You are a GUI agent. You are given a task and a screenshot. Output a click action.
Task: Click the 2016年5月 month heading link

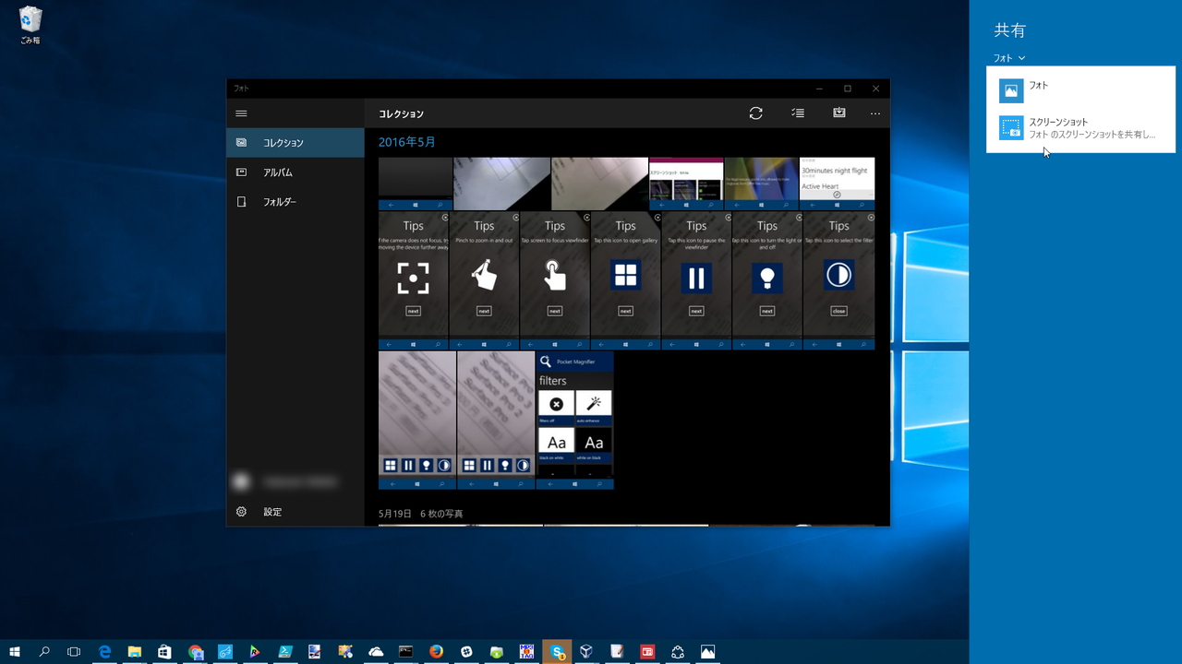pos(406,143)
